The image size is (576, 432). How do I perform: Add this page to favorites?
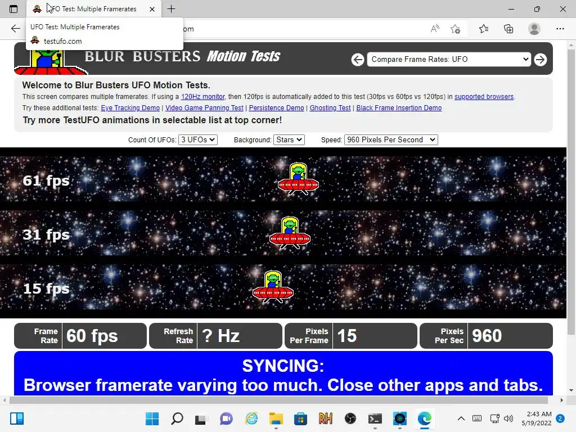[456, 29]
